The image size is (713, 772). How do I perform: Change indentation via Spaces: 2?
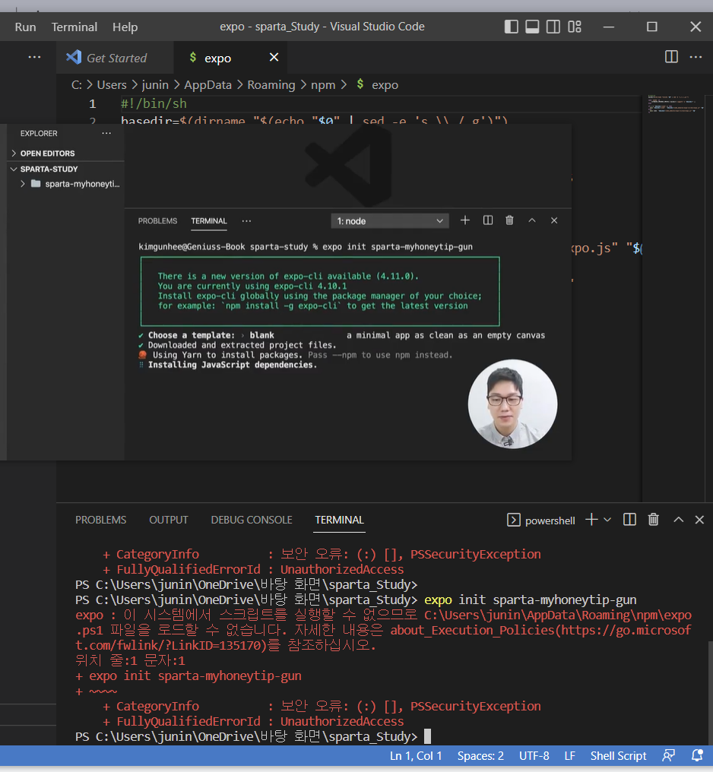[x=480, y=756]
